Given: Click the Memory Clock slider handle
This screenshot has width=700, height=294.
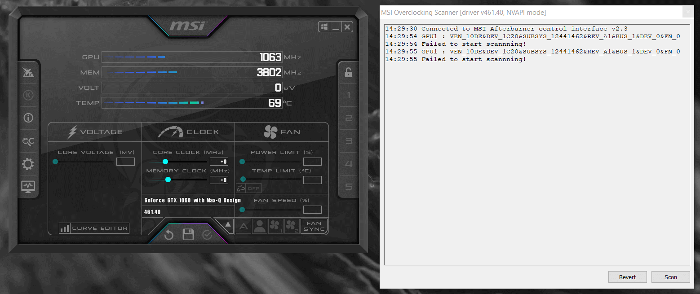Looking at the screenshot, I should coord(168,180).
